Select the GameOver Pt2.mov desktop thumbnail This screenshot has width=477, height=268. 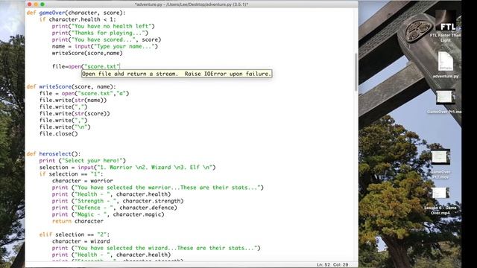pos(440,157)
